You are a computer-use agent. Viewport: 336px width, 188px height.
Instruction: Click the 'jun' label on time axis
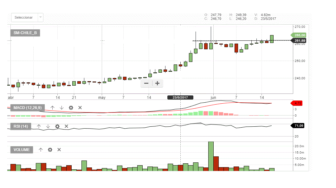click(x=213, y=98)
